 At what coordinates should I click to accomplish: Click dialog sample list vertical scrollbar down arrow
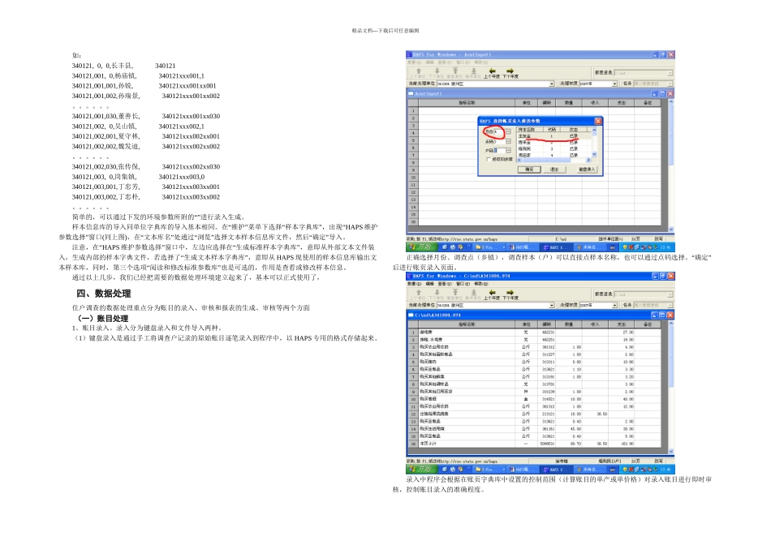[x=594, y=155]
